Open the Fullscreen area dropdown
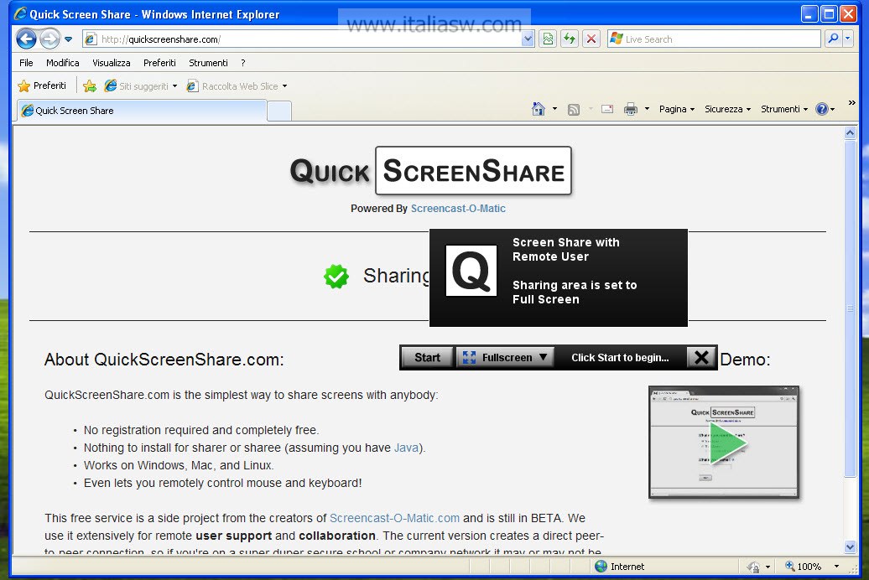869x580 pixels. point(506,357)
